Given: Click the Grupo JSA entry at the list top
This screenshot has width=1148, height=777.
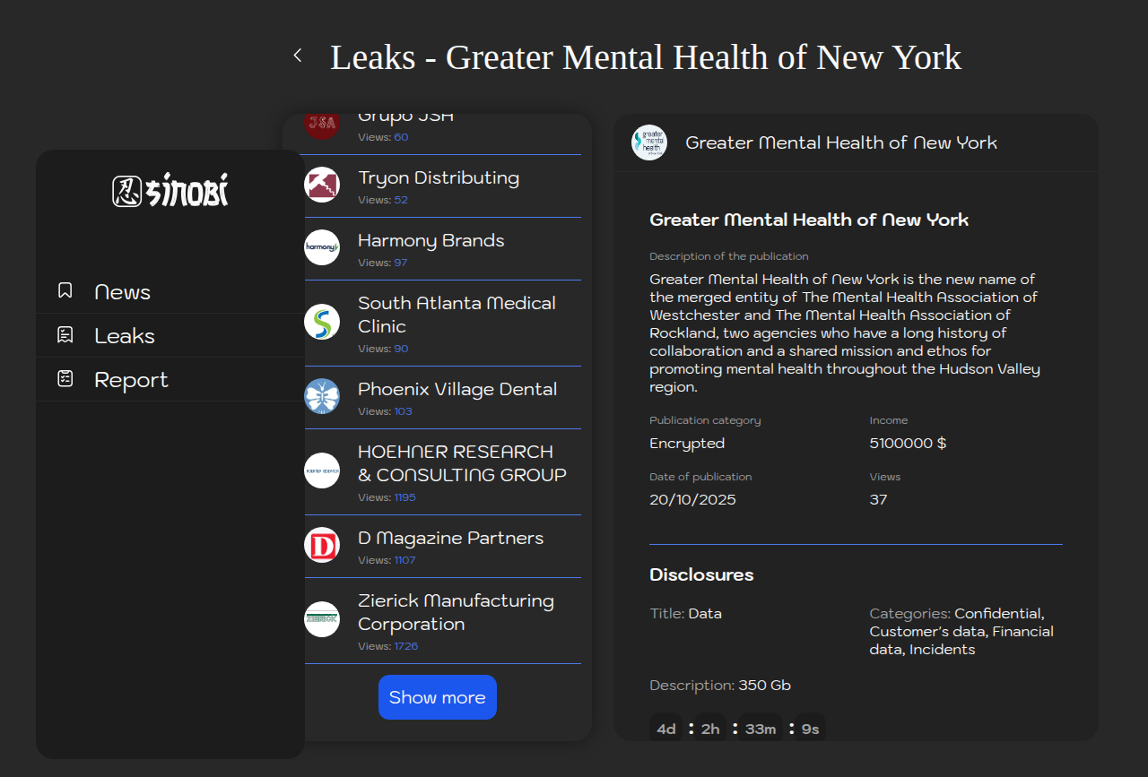Looking at the screenshot, I should pos(405,121).
